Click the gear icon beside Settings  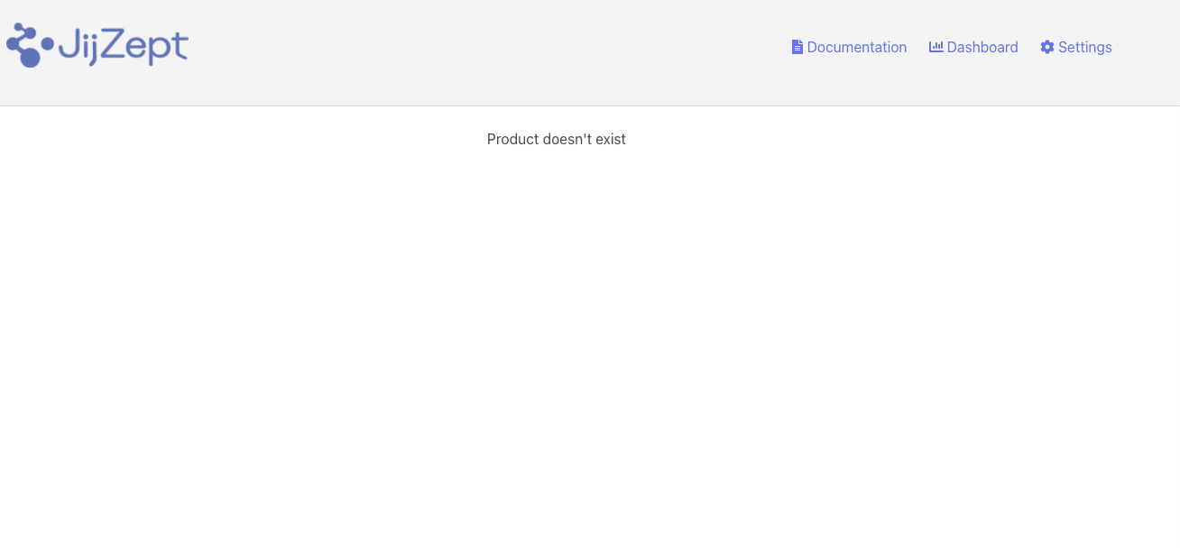1047,47
